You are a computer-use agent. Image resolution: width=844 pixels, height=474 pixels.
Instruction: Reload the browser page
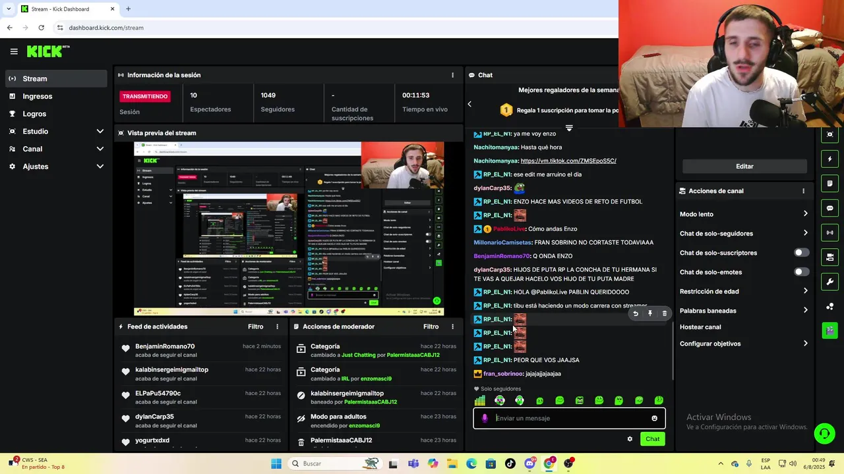tap(41, 28)
